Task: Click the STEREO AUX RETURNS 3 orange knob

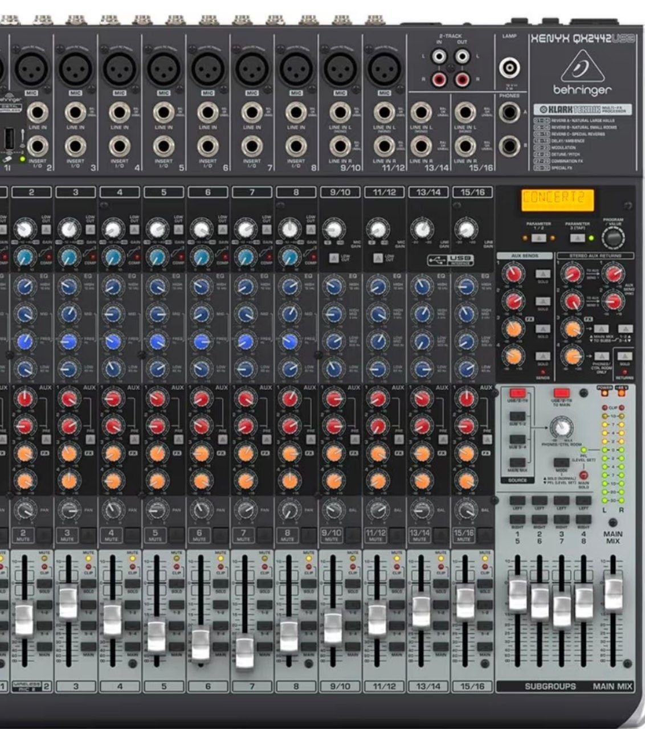Action: click(x=572, y=329)
